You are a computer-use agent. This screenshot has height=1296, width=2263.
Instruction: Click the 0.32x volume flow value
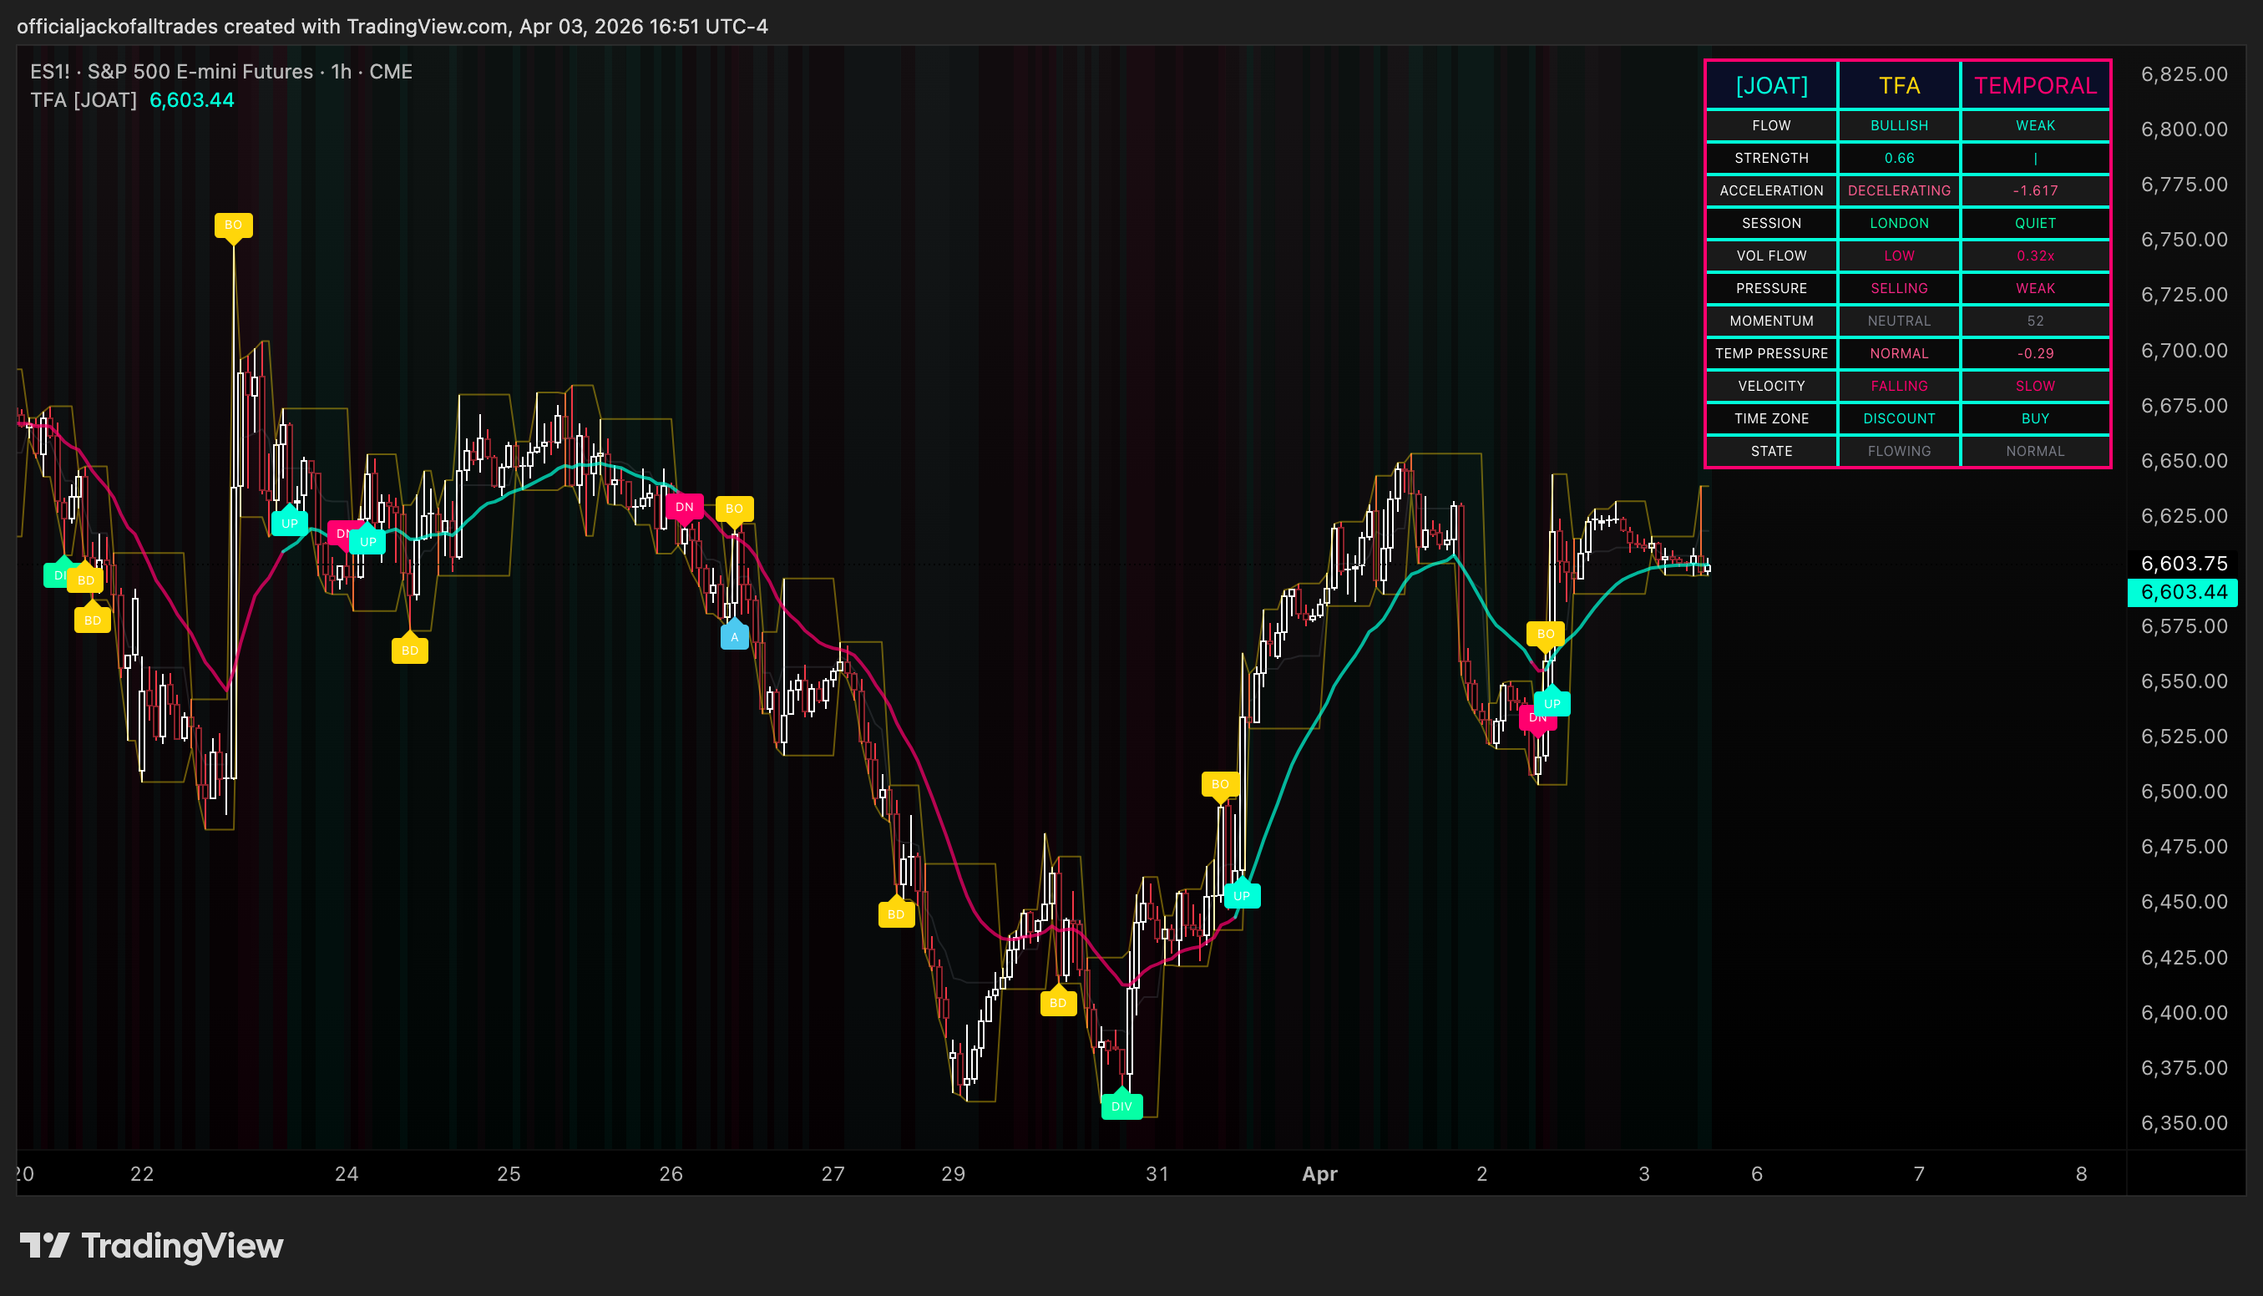coord(2035,256)
